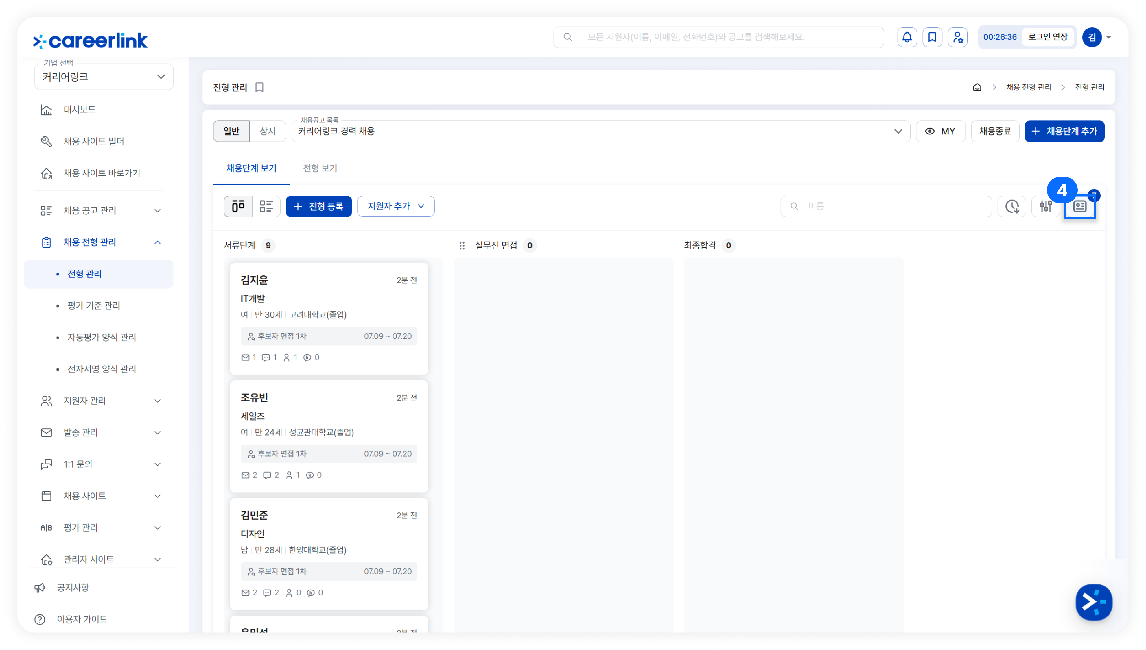Open 김민준 applicant card
1146x650 pixels.
[329, 554]
